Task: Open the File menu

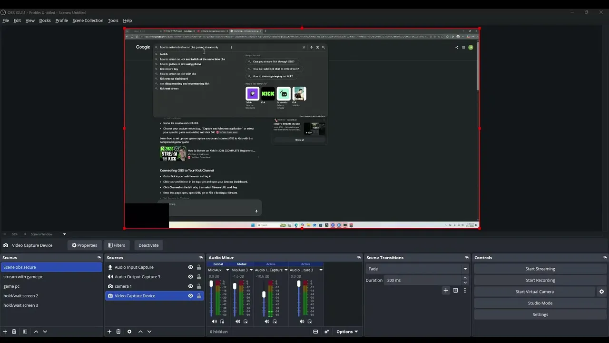Action: (x=6, y=20)
